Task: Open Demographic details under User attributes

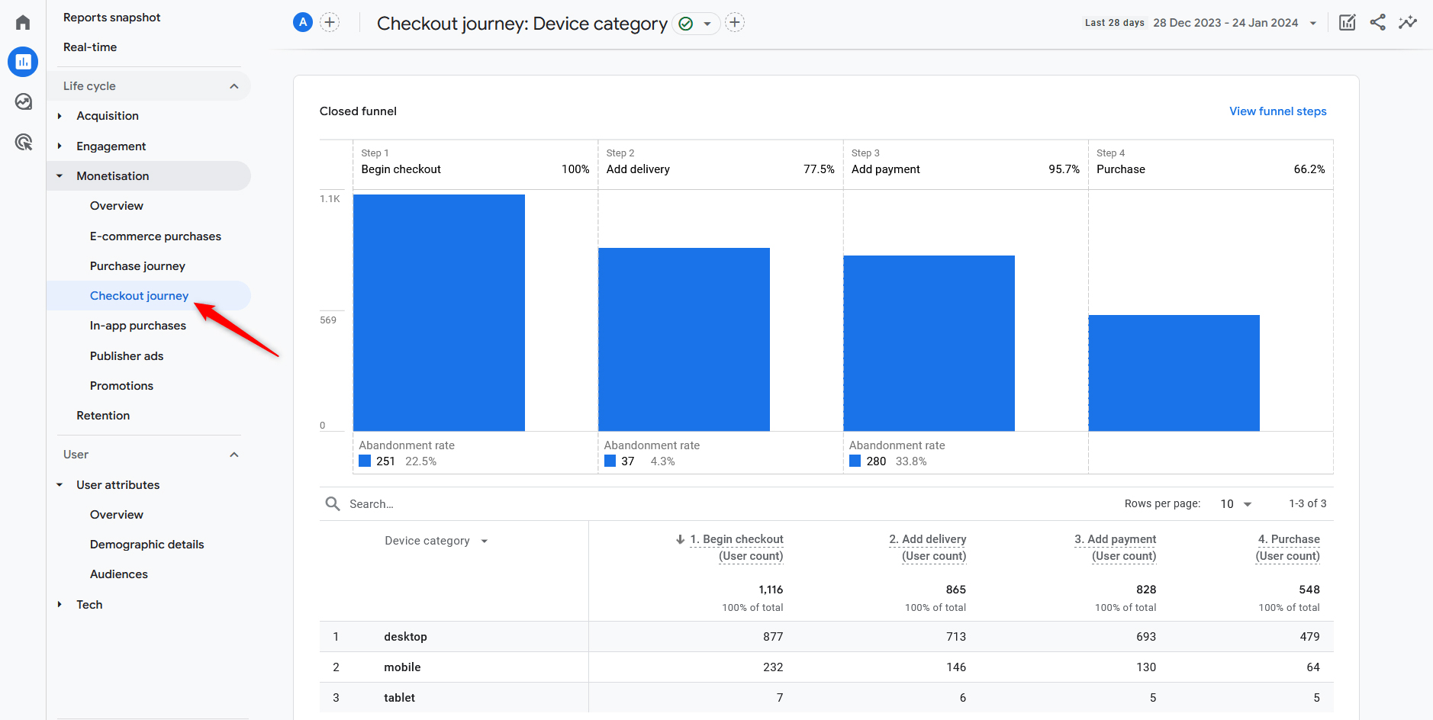Action: [147, 544]
